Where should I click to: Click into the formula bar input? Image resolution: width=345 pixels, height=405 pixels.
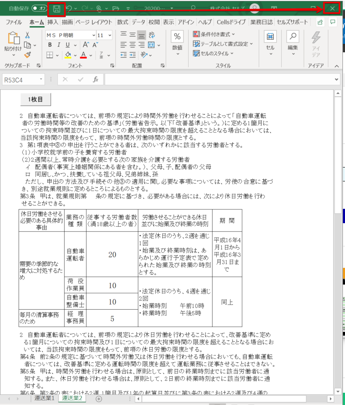[x=218, y=80]
